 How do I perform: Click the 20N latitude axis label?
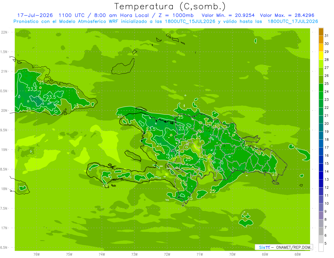tap(4, 110)
